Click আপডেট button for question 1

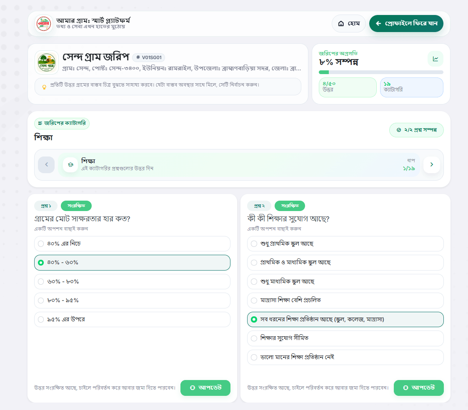click(205, 388)
